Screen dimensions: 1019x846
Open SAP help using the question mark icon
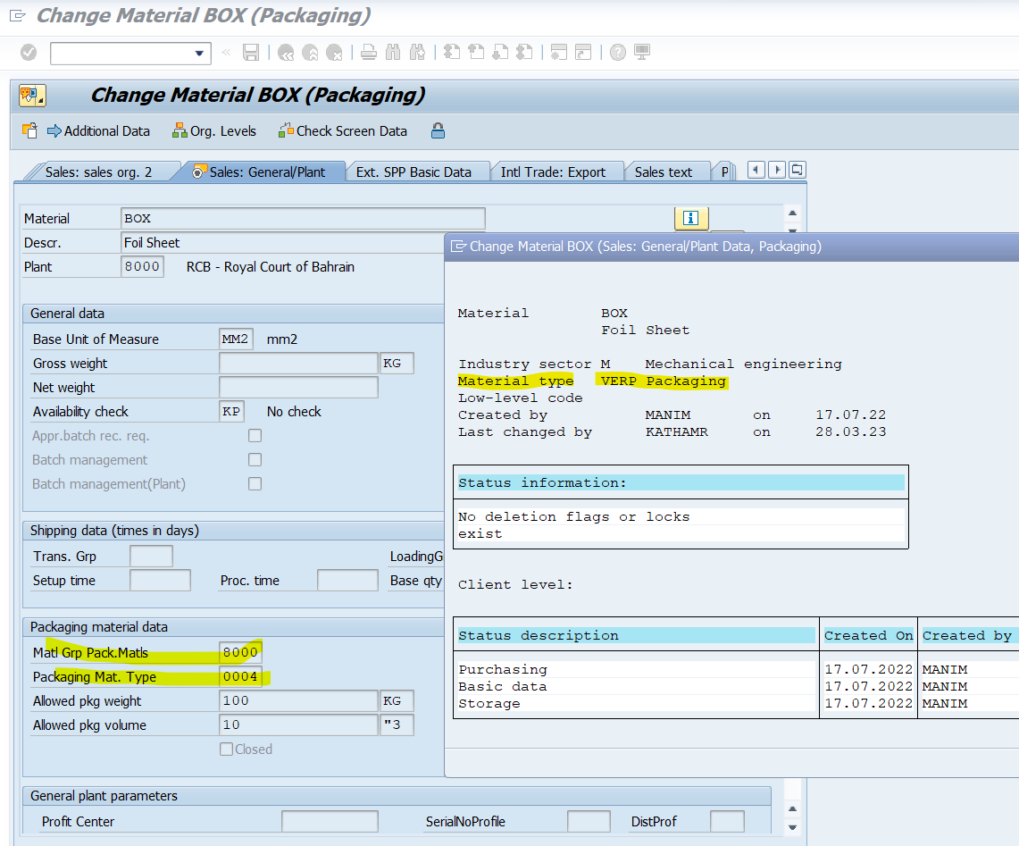pyautogui.click(x=616, y=52)
